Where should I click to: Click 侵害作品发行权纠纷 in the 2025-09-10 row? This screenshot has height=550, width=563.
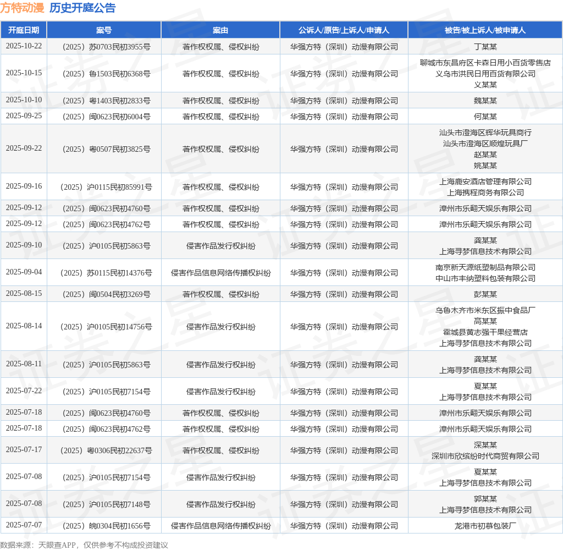click(x=220, y=246)
